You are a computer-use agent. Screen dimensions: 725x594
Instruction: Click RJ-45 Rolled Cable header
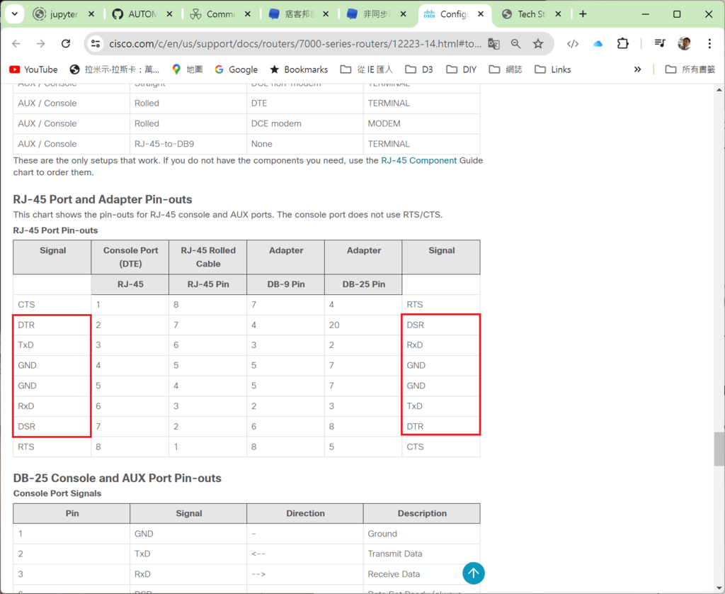click(x=207, y=257)
